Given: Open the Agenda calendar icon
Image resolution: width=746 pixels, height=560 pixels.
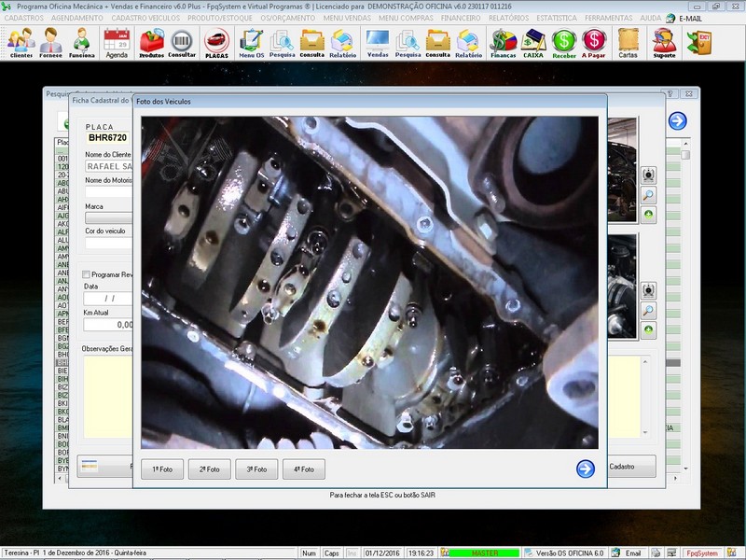Looking at the screenshot, I should click(117, 42).
